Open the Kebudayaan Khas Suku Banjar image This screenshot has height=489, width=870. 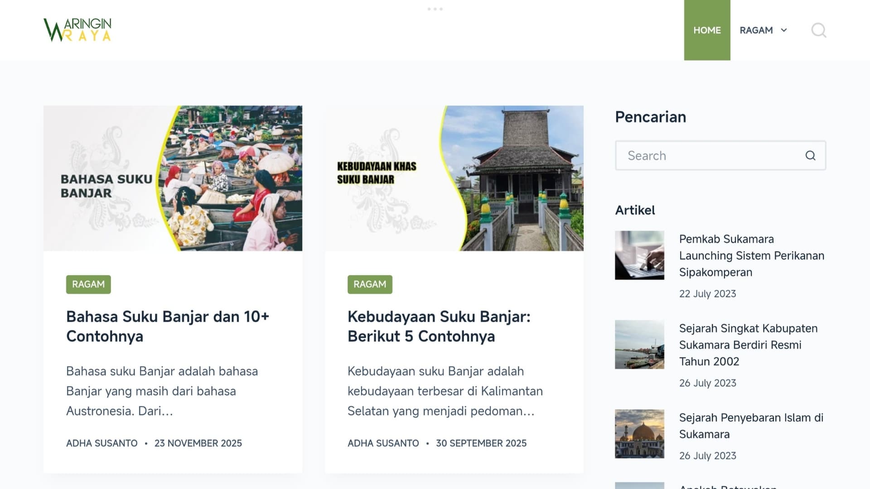point(454,178)
